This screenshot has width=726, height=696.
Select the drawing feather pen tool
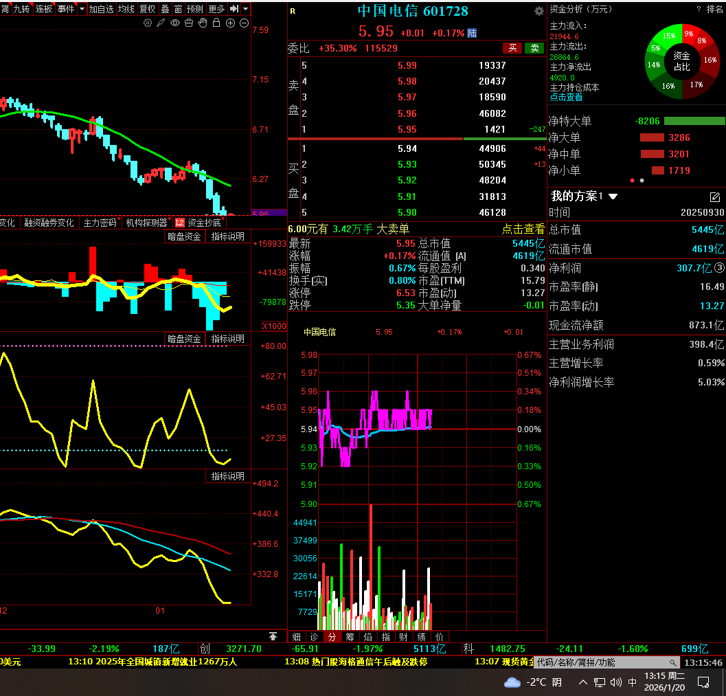[x=161, y=23]
